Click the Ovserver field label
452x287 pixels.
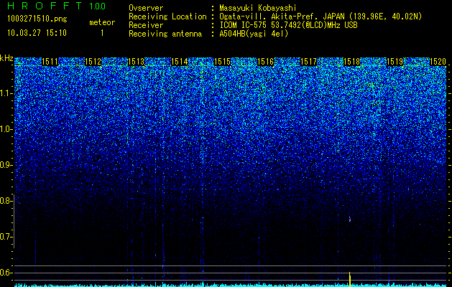tap(146, 8)
